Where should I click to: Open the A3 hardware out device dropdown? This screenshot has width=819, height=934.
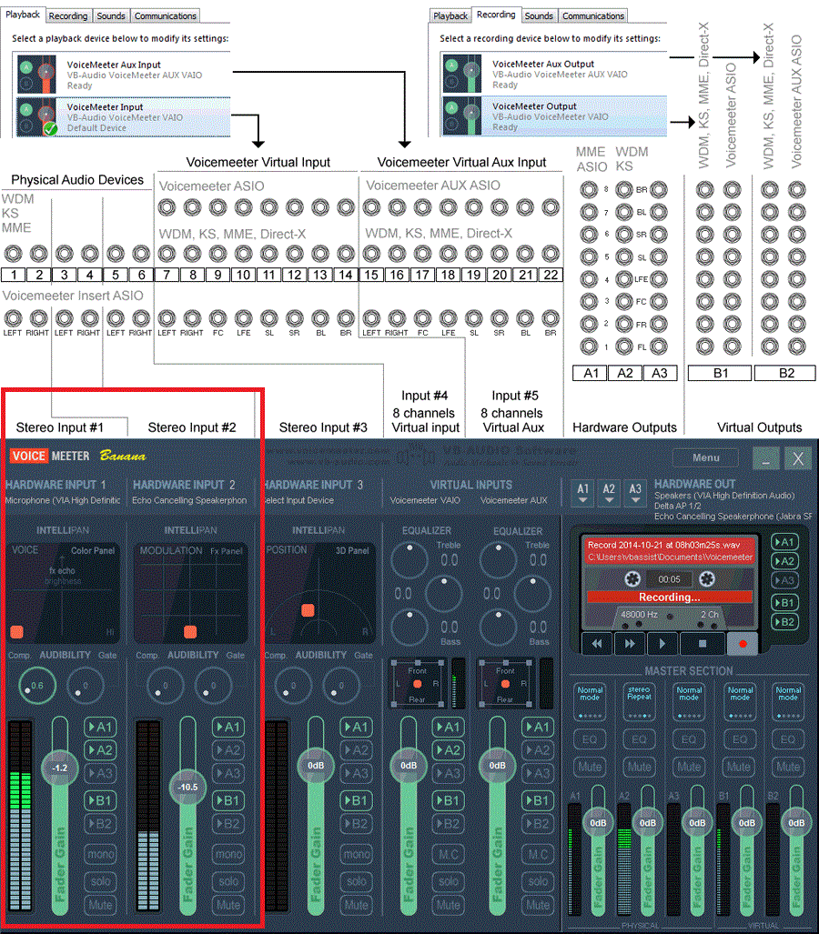click(x=635, y=492)
